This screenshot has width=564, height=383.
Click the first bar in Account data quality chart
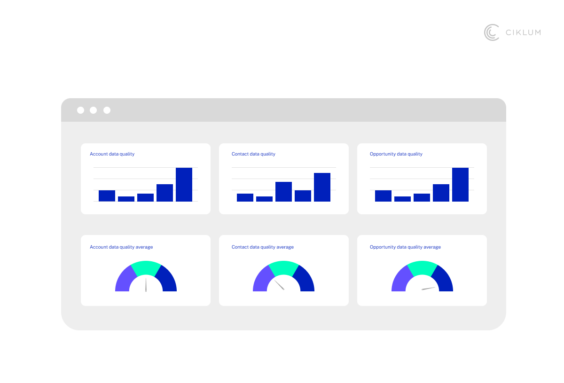(107, 195)
